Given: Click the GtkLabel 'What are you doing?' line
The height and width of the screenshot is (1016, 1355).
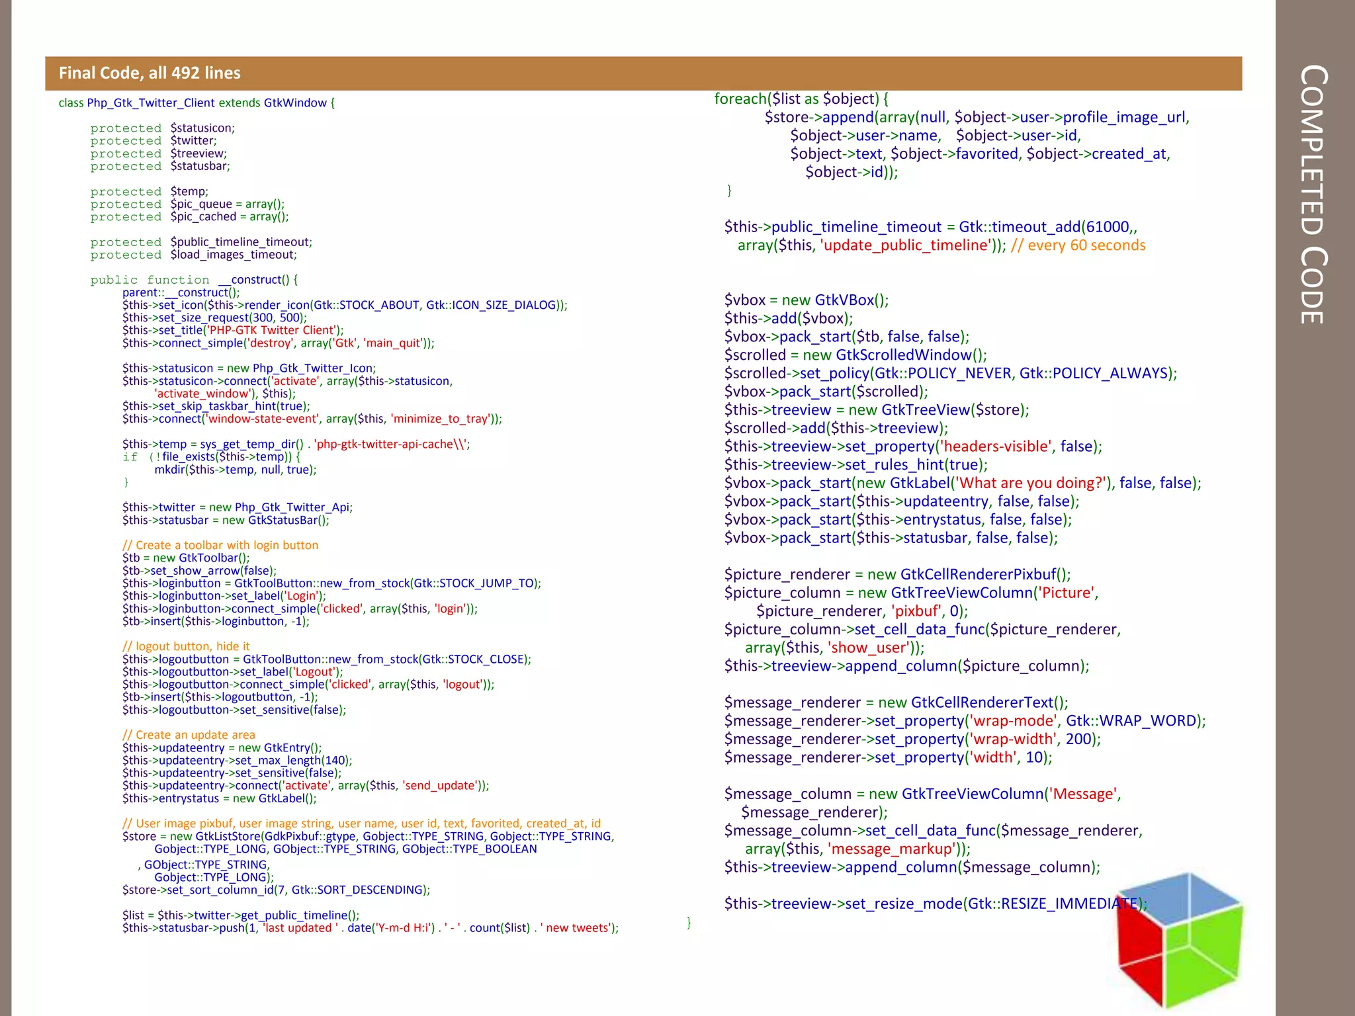Looking at the screenshot, I should pos(963,483).
